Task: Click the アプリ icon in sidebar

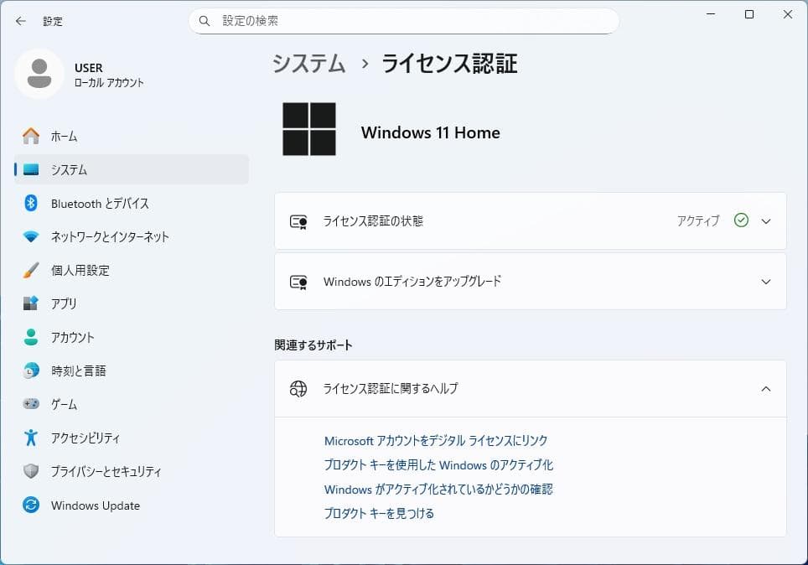Action: click(x=31, y=303)
